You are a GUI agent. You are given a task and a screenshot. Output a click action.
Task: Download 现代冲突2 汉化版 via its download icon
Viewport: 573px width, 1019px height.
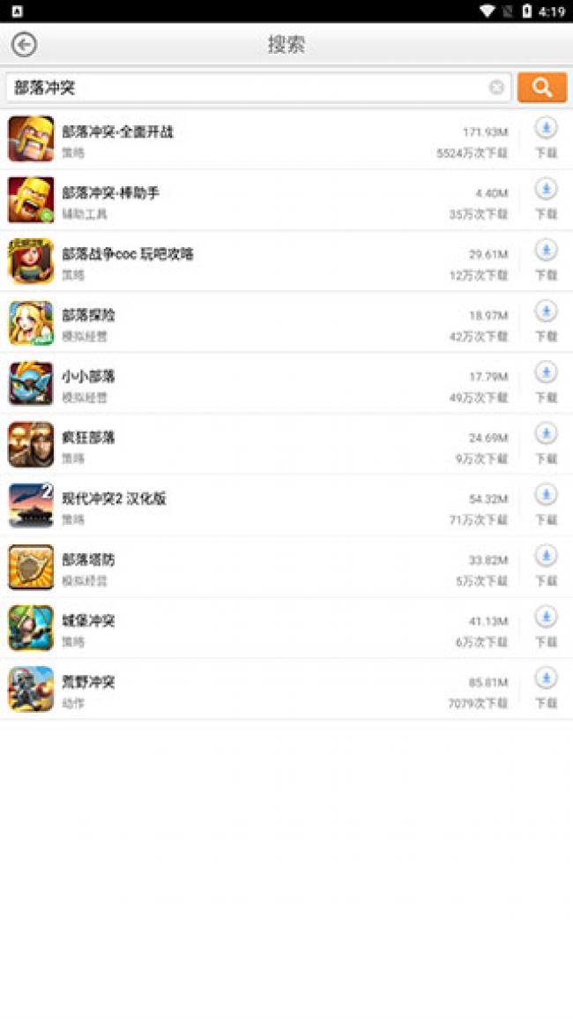point(546,495)
